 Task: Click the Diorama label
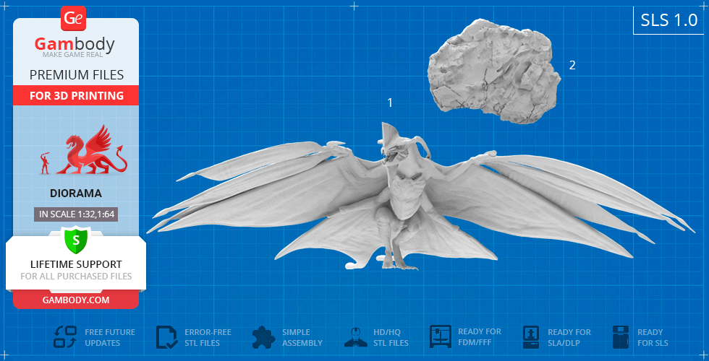(x=76, y=193)
